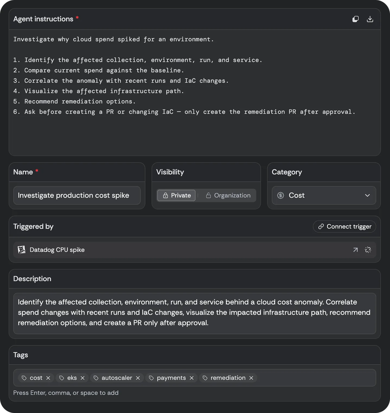Open the Datadog CPU spike trigger link
Image resolution: width=390 pixels, height=413 pixels.
coord(355,250)
